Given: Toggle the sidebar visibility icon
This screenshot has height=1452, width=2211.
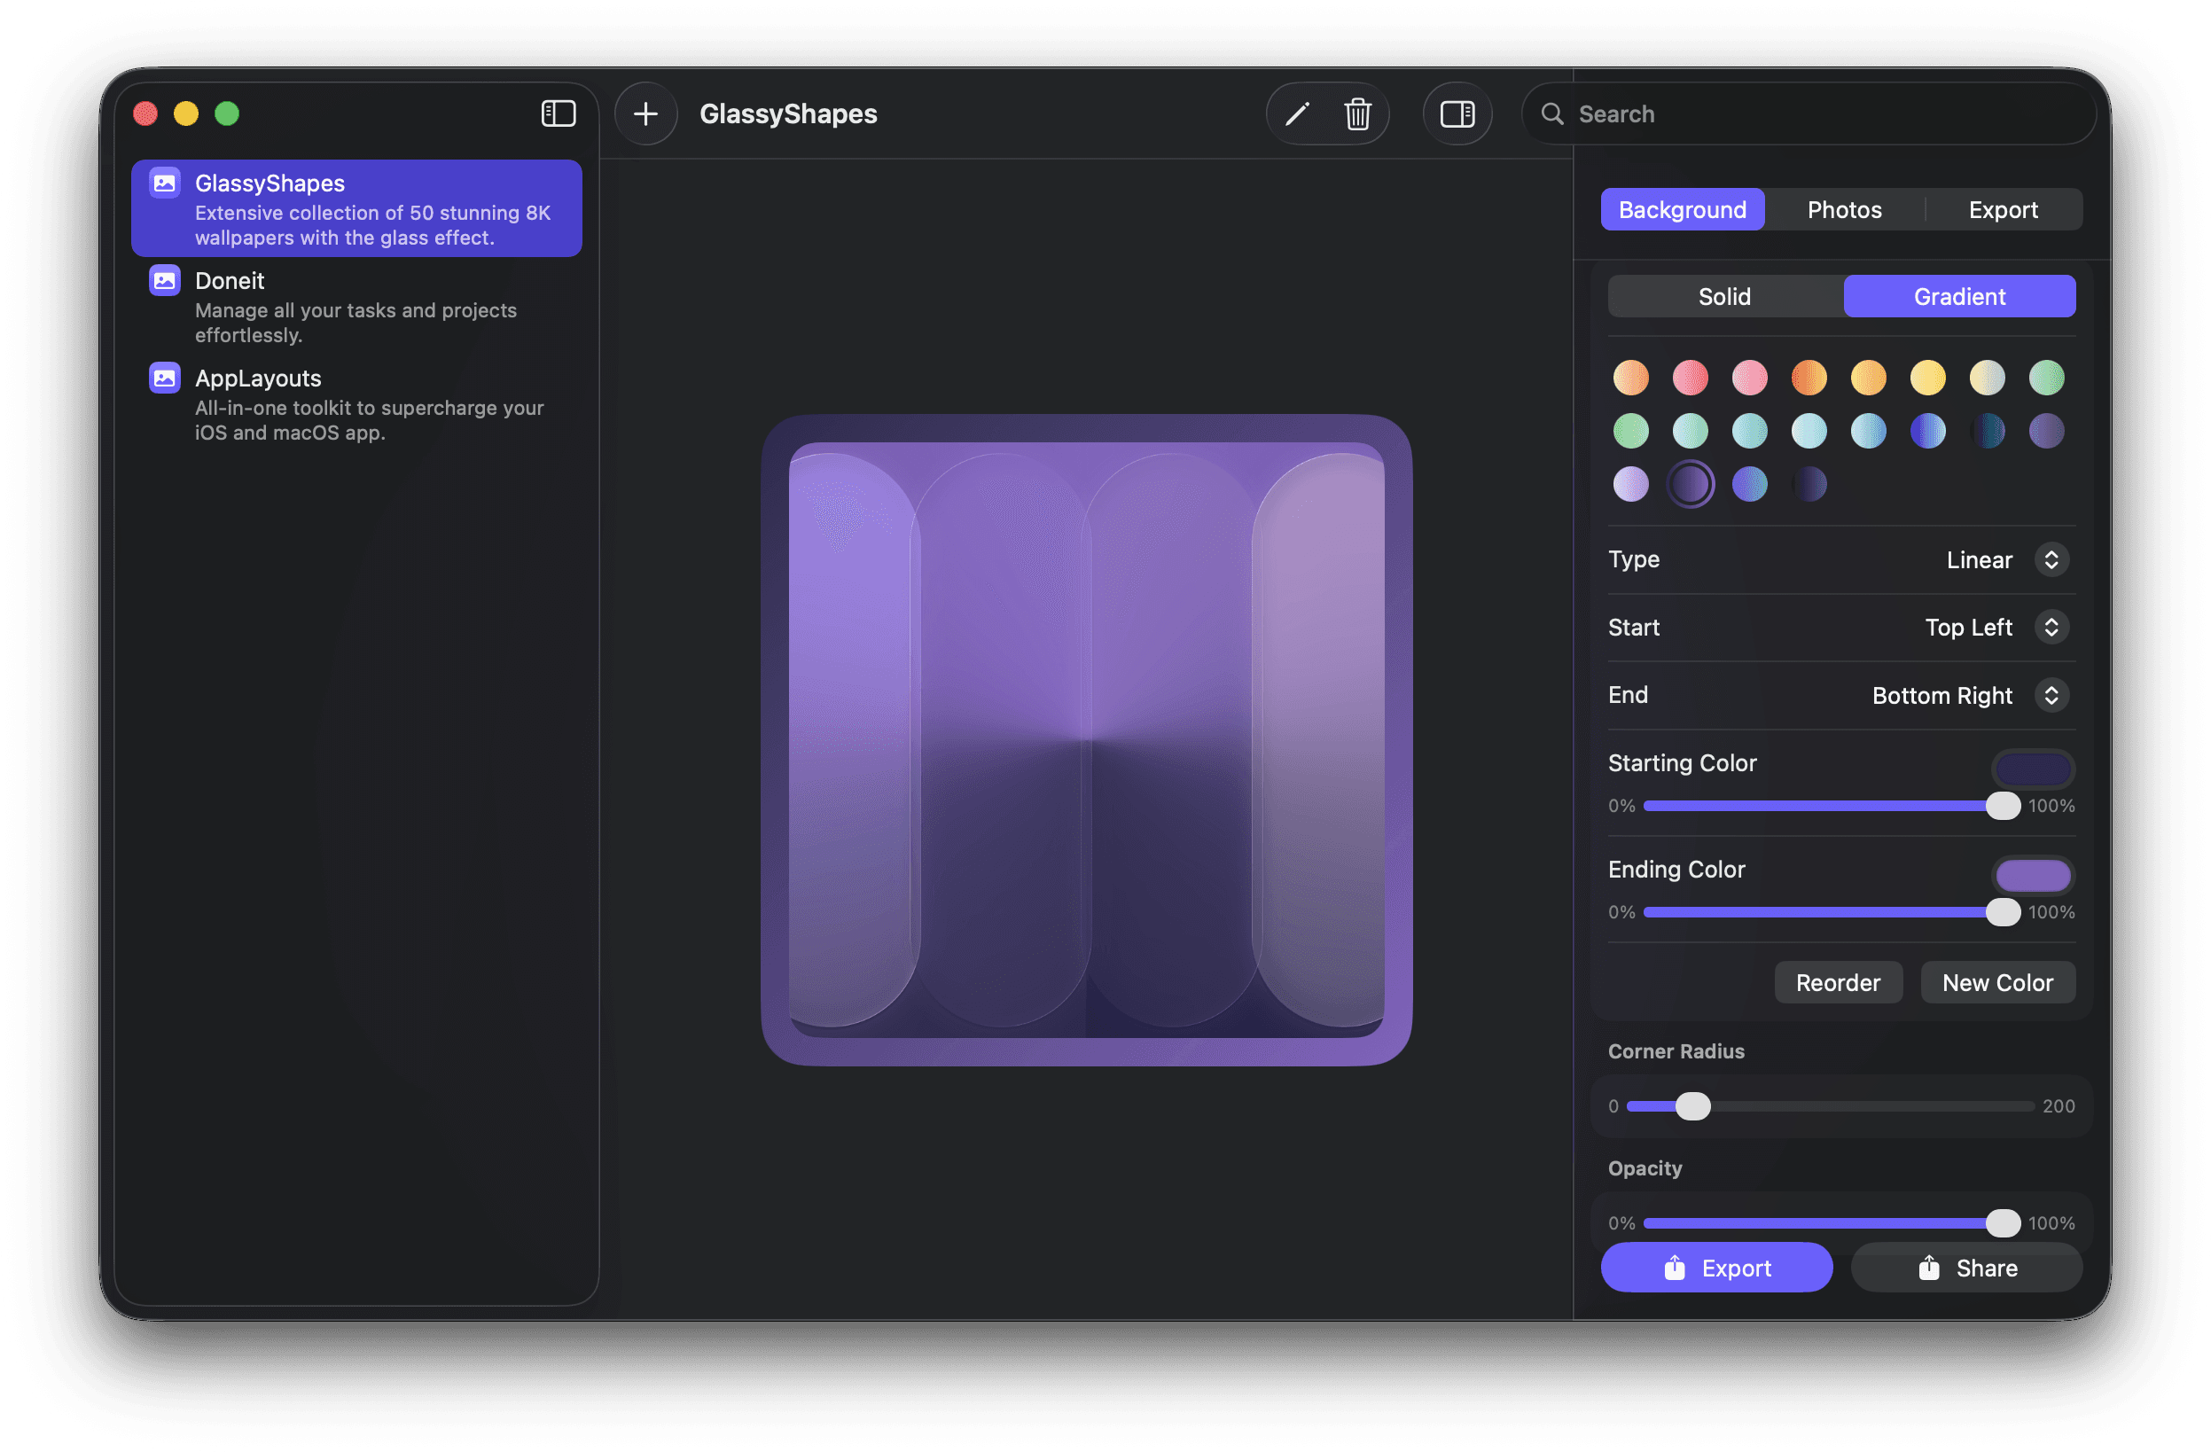Looking at the screenshot, I should tap(559, 113).
